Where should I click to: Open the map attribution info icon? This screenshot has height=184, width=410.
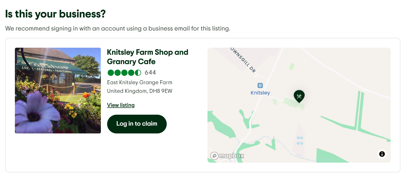coord(382,154)
